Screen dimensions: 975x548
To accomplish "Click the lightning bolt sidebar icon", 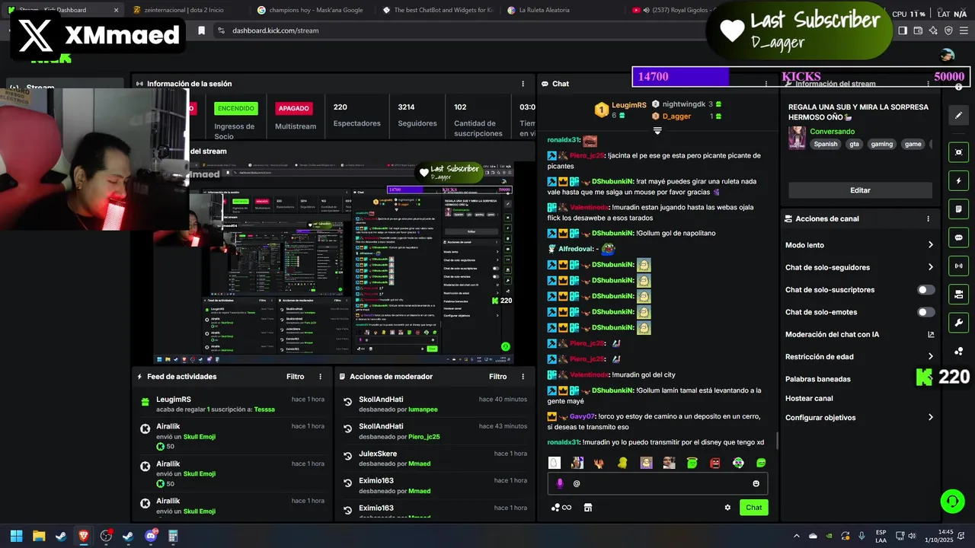I will point(958,181).
